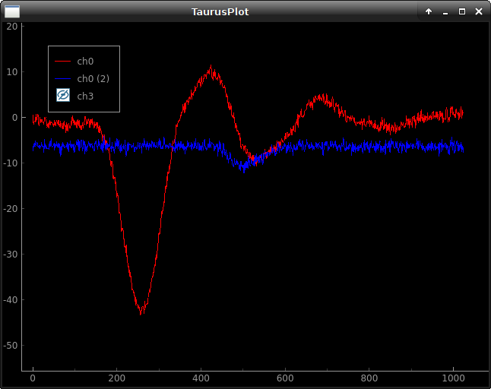Click the hidden-curve eye icon for ch3
This screenshot has width=491, height=389.
pos(63,95)
